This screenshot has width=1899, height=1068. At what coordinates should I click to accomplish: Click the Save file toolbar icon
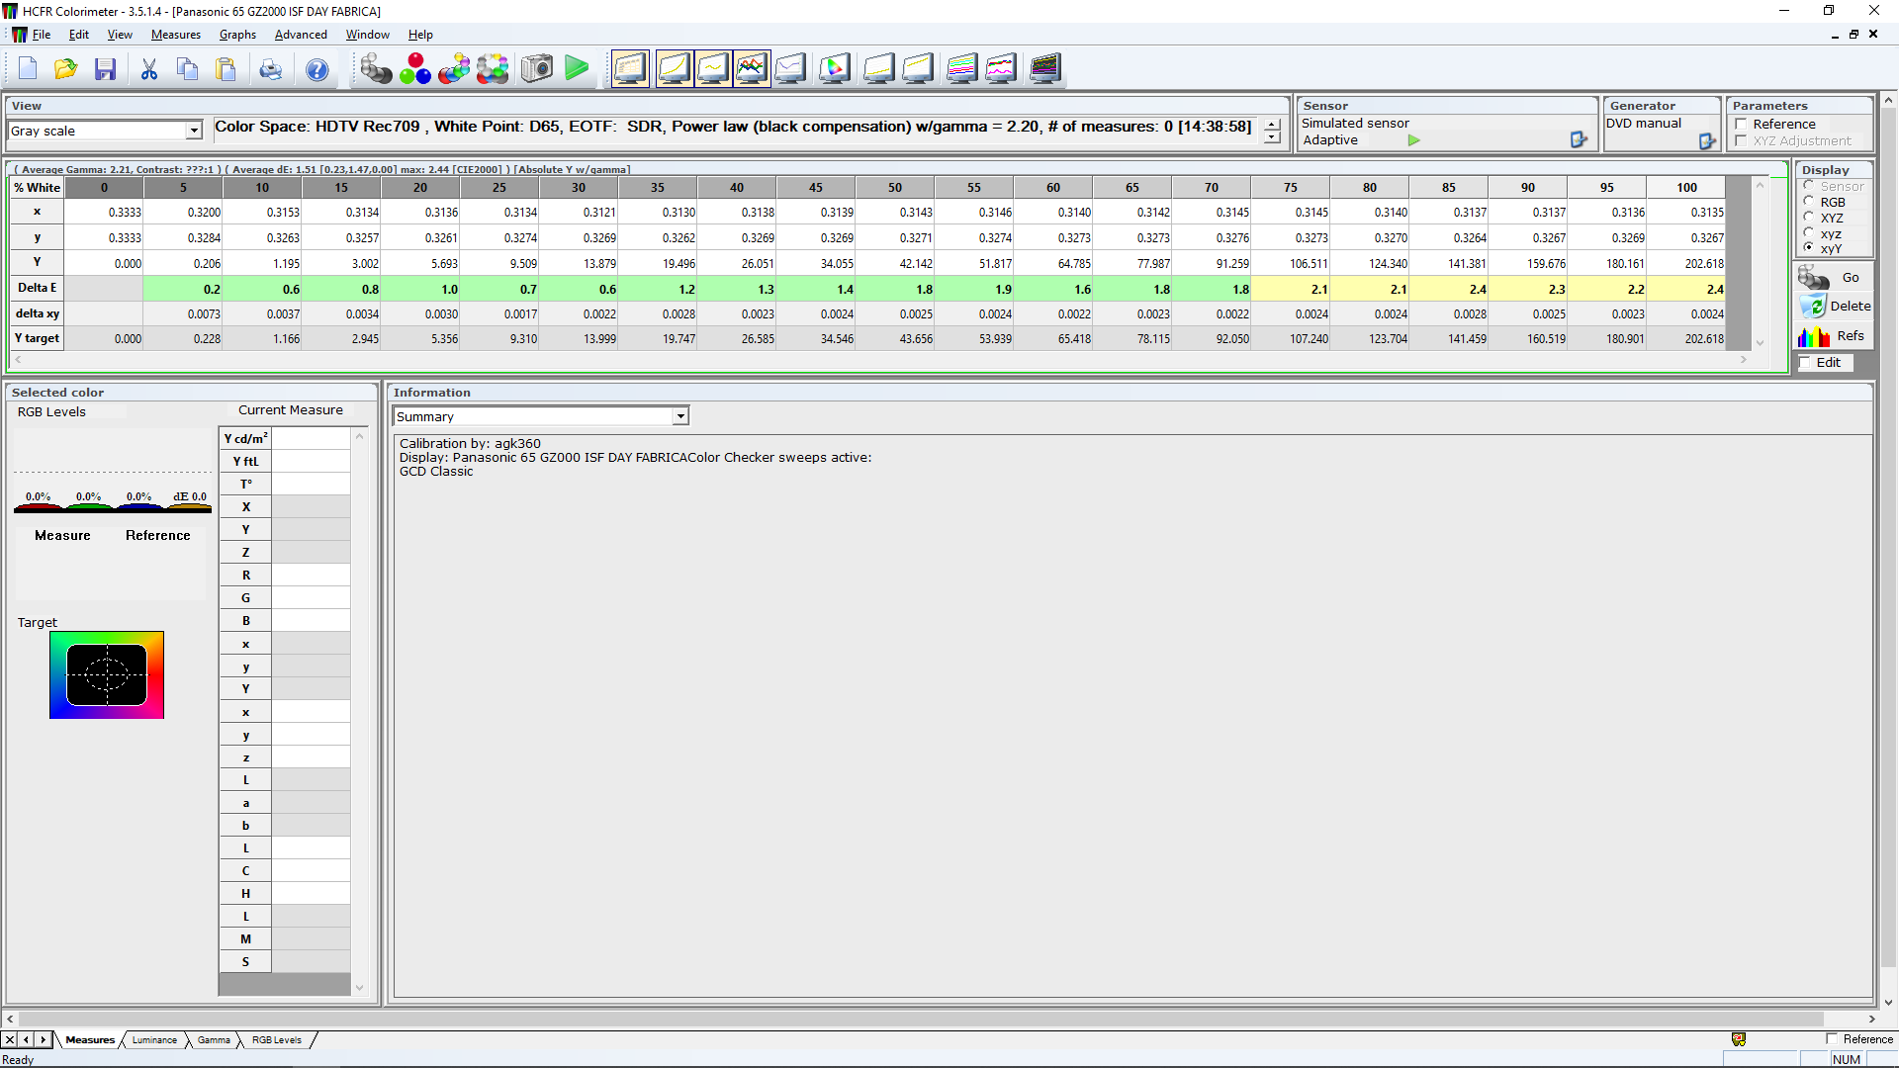coord(105,69)
